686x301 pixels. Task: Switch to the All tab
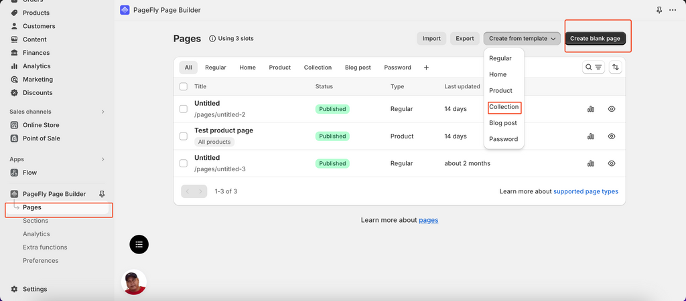[188, 68]
